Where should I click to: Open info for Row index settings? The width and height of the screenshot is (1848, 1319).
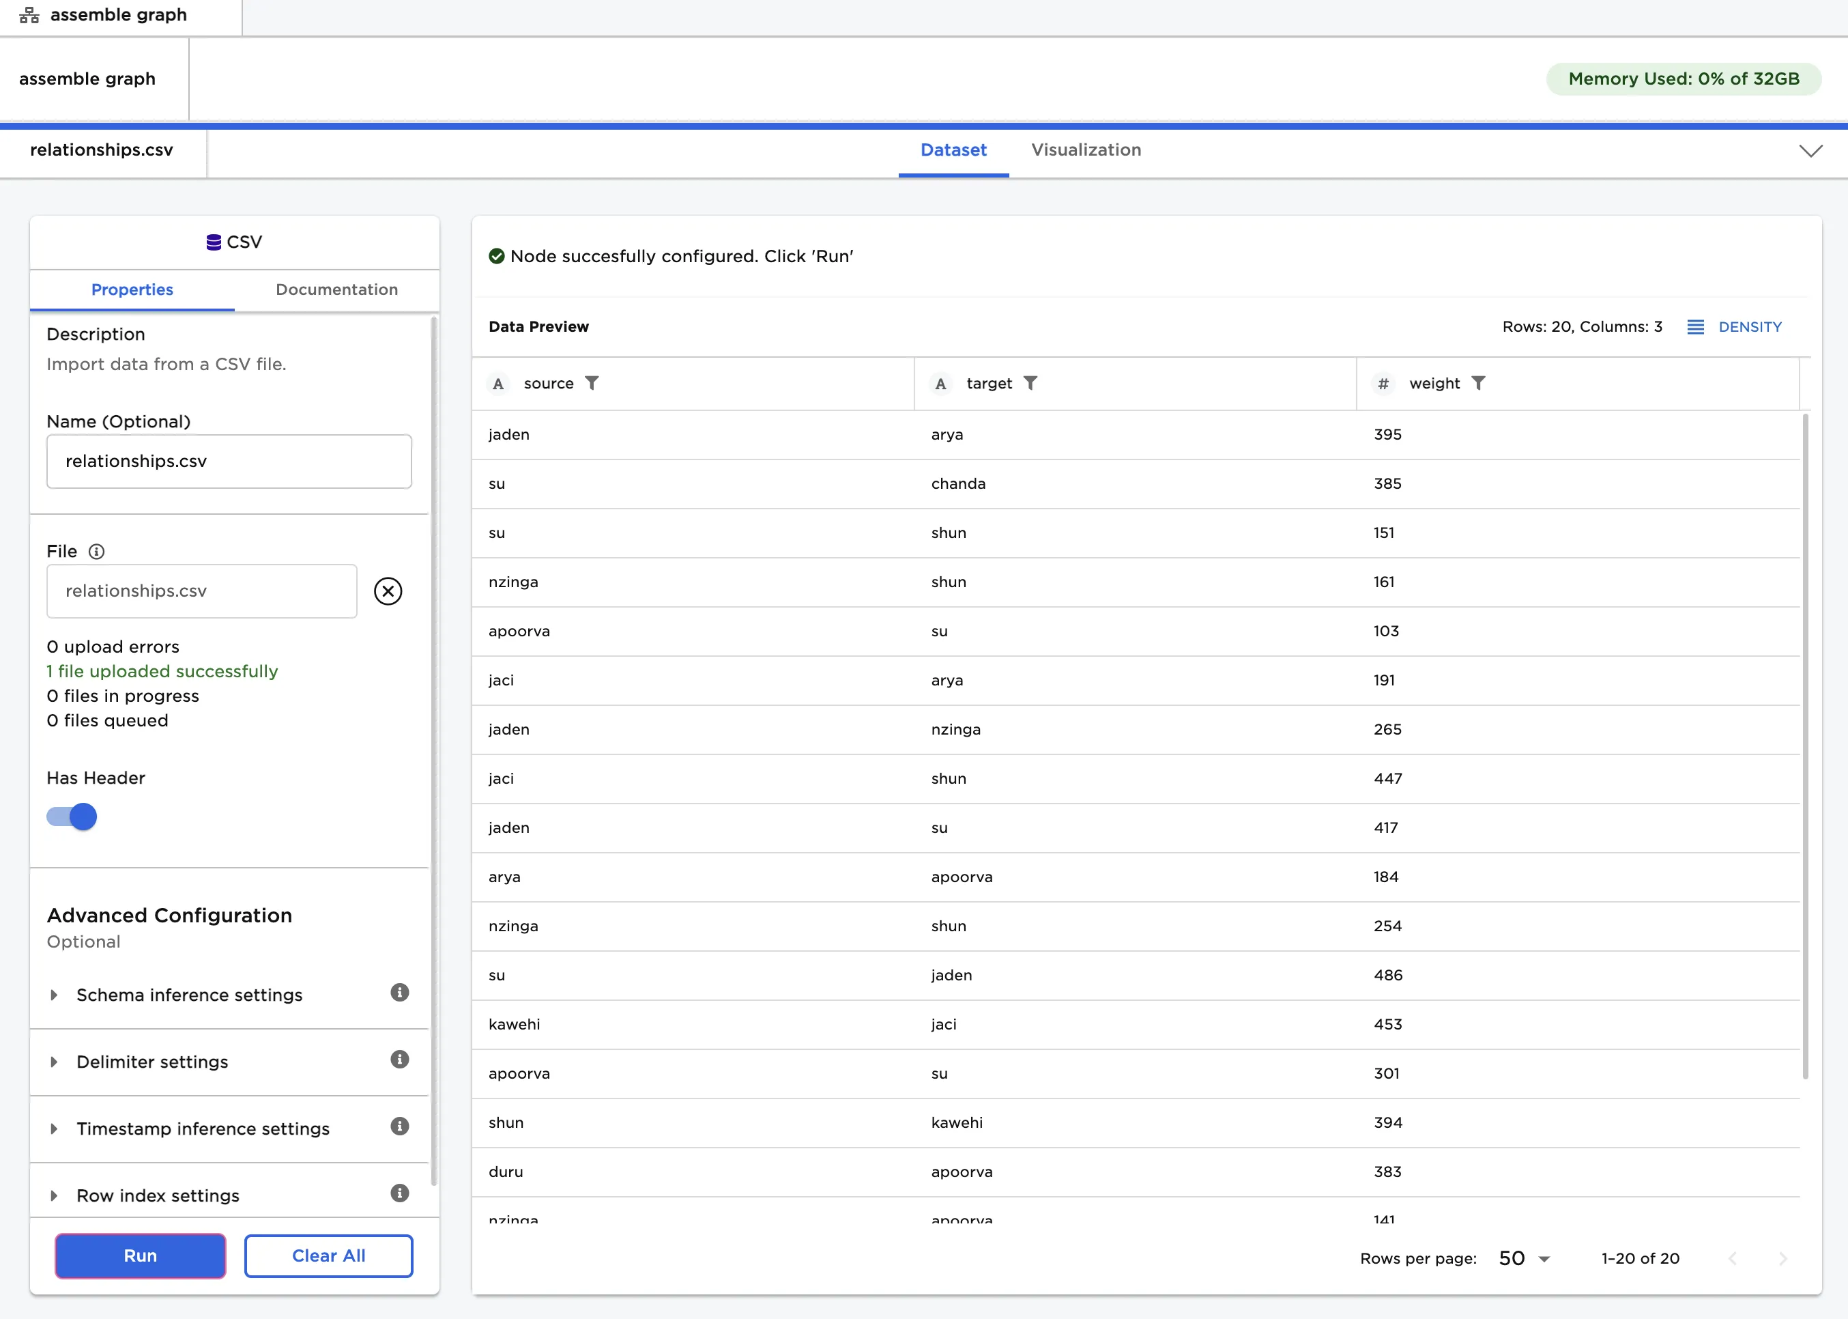[399, 1193]
